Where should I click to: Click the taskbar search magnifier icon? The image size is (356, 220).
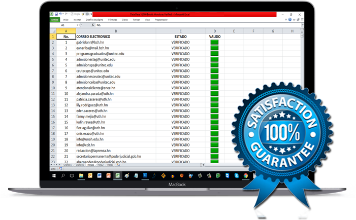63,175
